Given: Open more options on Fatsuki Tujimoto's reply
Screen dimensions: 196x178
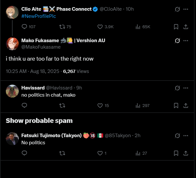Looking at the screenshot, I should [x=186, y=136].
